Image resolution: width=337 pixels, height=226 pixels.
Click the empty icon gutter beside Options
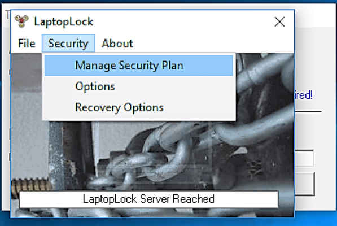pyautogui.click(x=58, y=86)
